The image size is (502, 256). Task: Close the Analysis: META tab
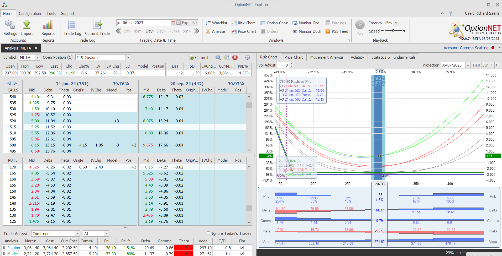coord(36,48)
